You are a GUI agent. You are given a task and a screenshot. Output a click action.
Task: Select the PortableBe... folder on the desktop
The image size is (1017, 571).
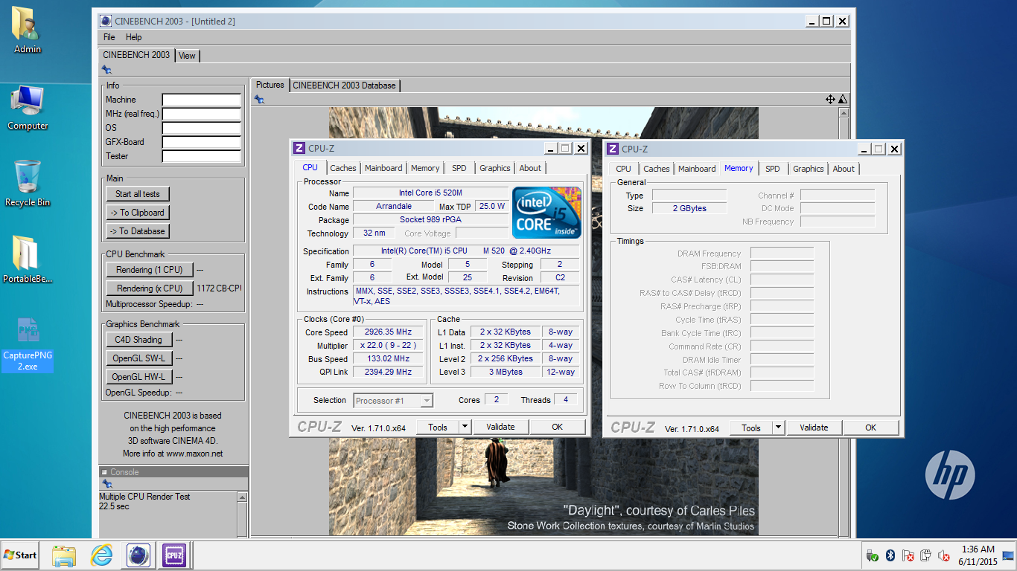coord(28,260)
